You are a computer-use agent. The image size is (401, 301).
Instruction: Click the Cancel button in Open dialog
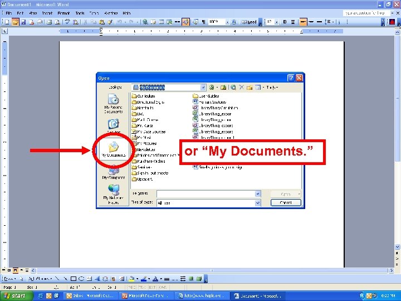click(x=286, y=203)
